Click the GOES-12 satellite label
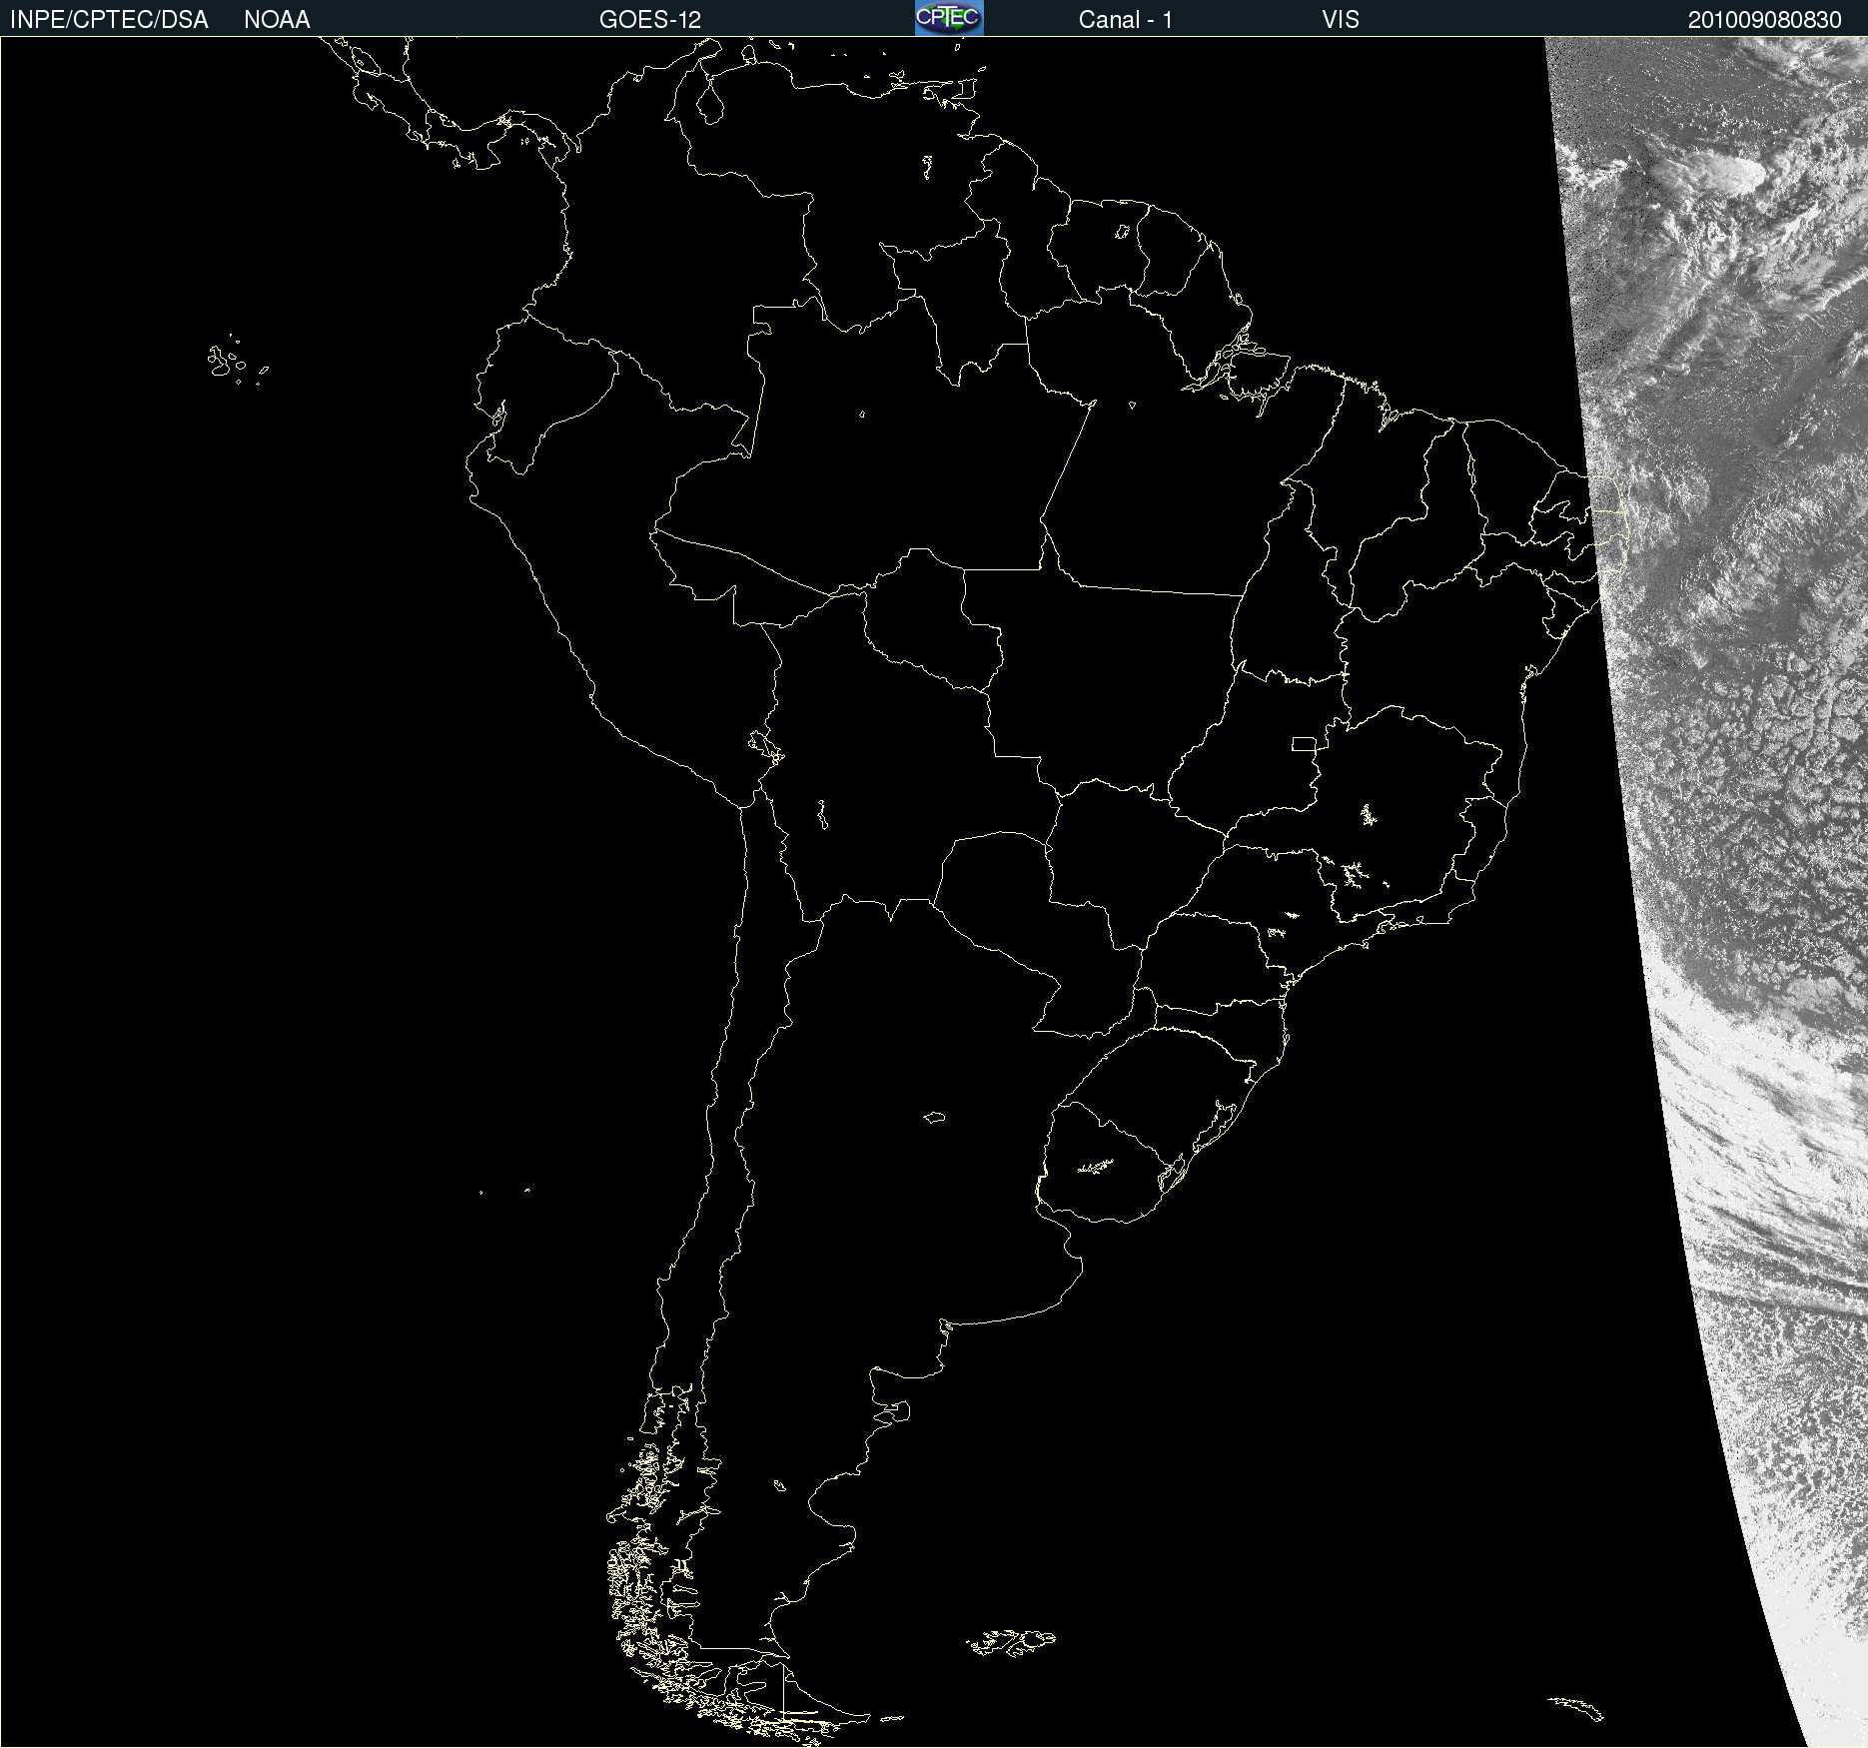The width and height of the screenshot is (1868, 1748). pos(650,20)
